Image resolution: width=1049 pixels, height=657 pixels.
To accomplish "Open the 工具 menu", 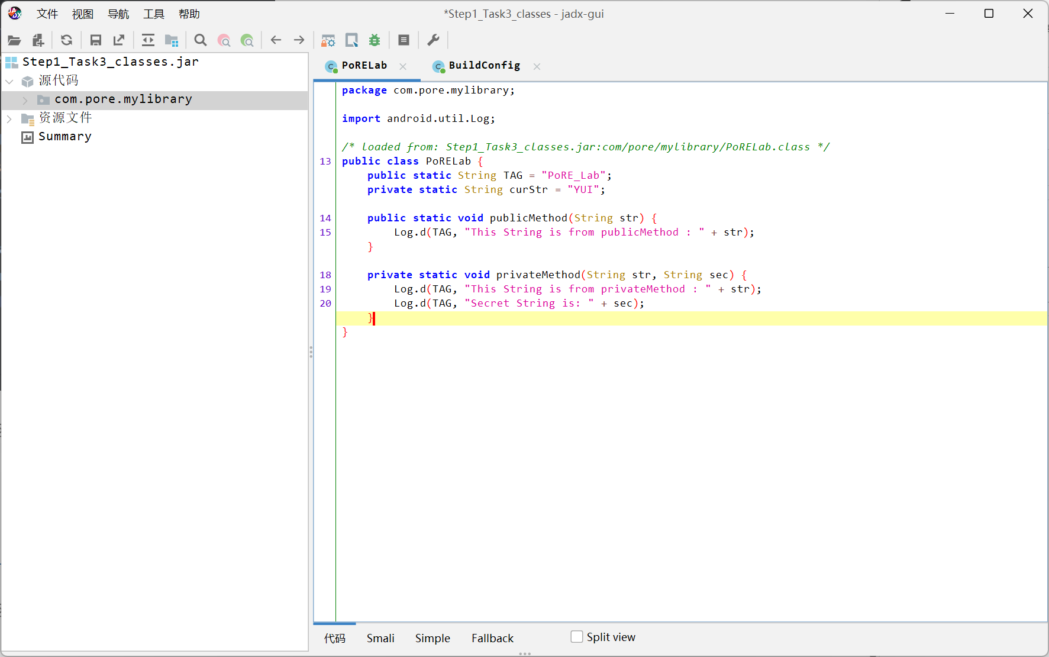I will [154, 14].
